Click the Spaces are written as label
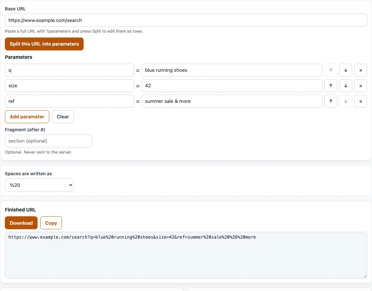Screen dimensions: 372x291 28,174
